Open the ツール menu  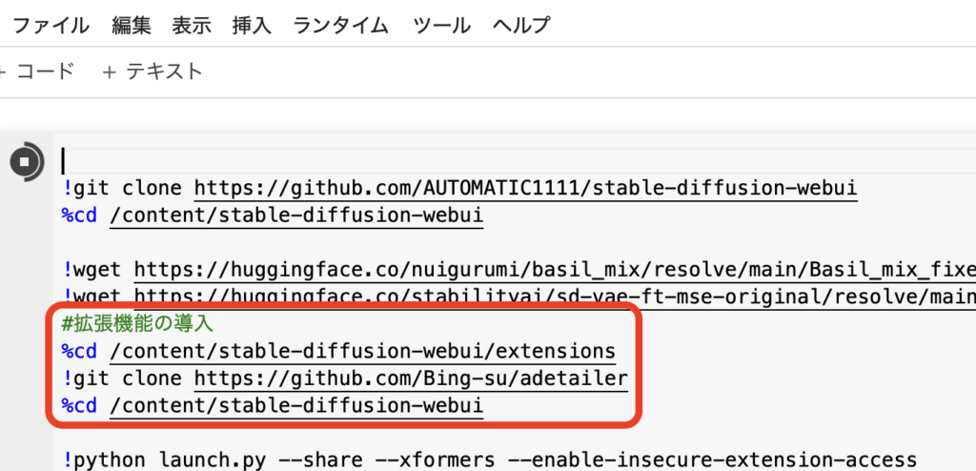click(442, 26)
